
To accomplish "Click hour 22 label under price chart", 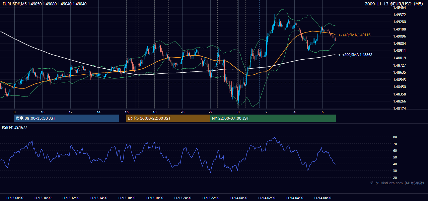I will pyautogui.click(x=210, y=112).
